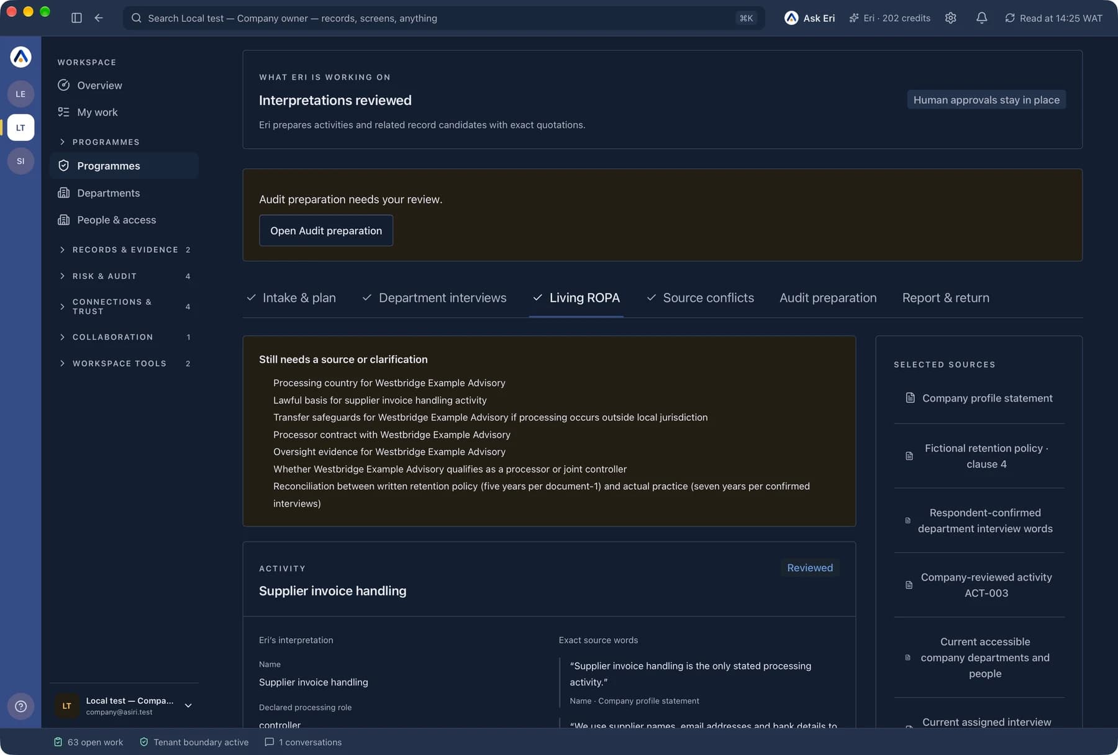Switch to Report & return tab

(x=945, y=298)
